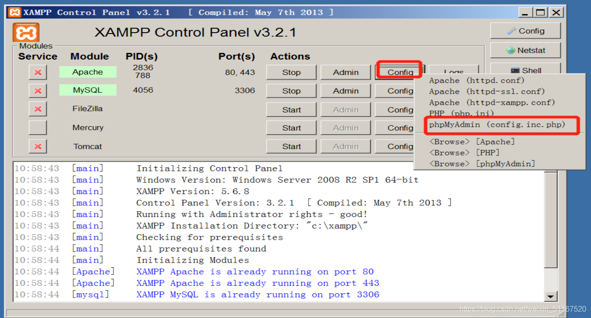Click the MySQL Config button
Screen dimensions: 591x318
coord(394,91)
